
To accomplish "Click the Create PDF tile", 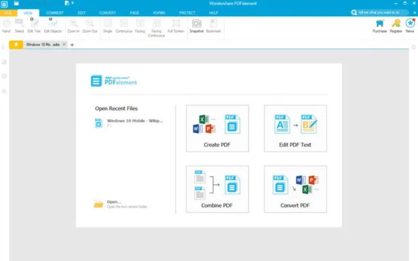I will (x=217, y=128).
